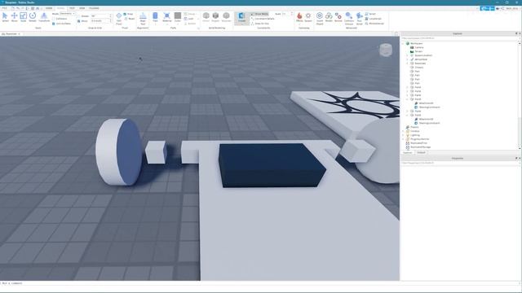Toggle the pivot Snap option
522x293 pixels.
coord(128,14)
